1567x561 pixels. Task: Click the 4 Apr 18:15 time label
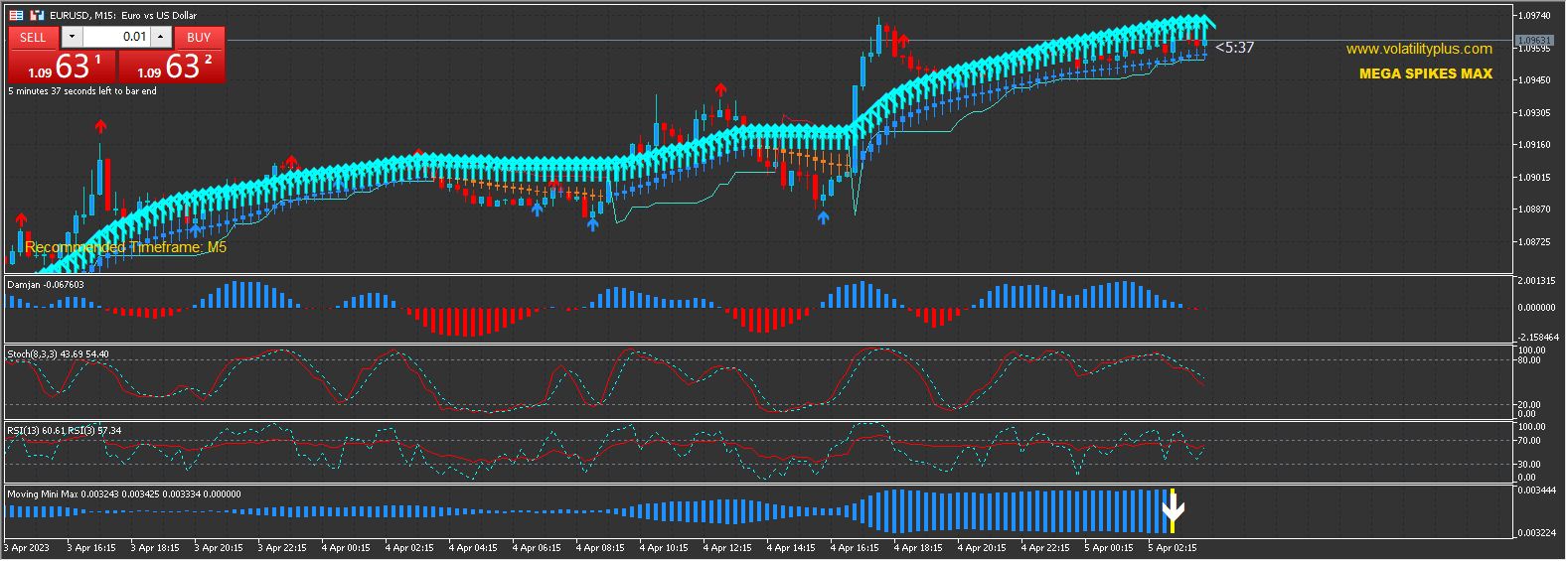pos(918,548)
